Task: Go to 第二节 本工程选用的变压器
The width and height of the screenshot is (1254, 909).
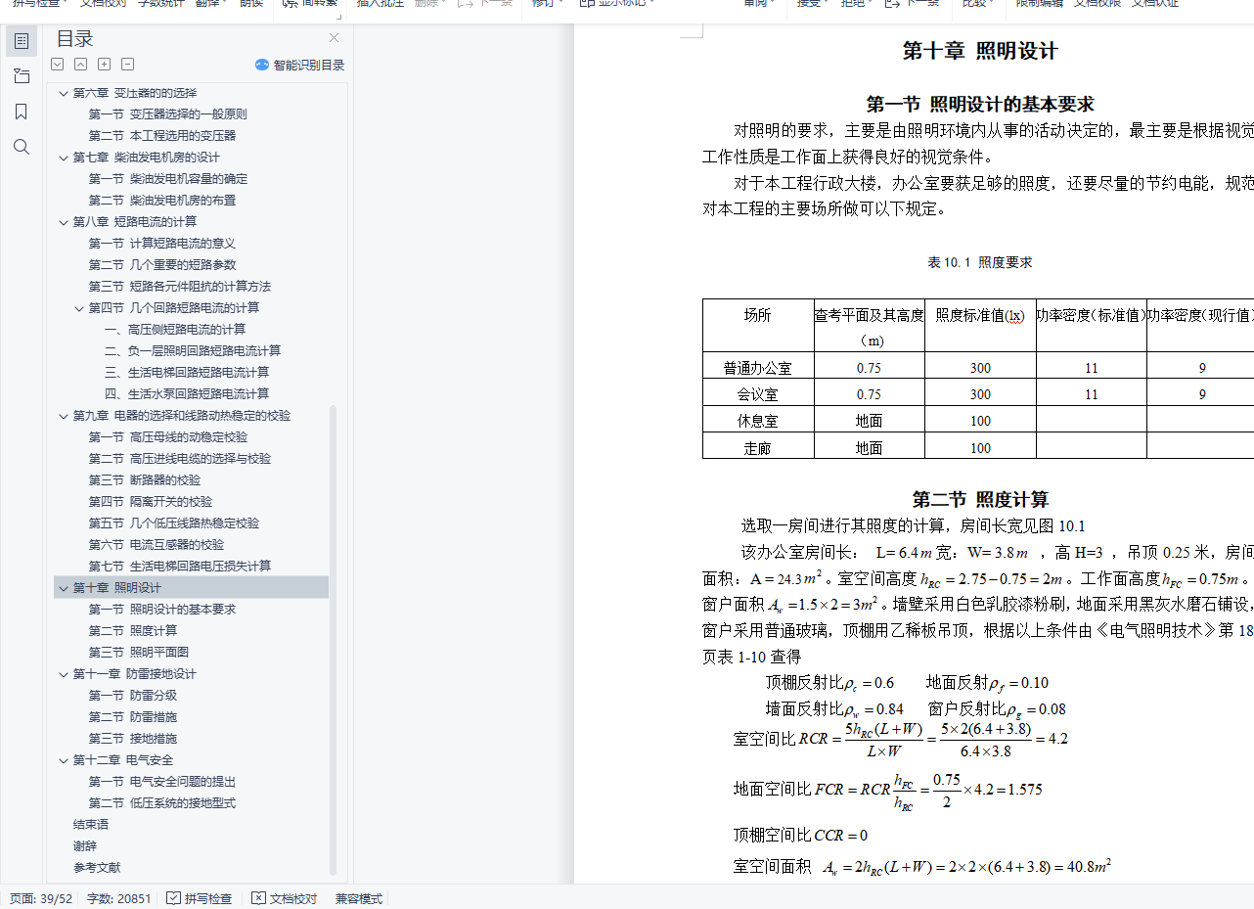Action: 162,136
